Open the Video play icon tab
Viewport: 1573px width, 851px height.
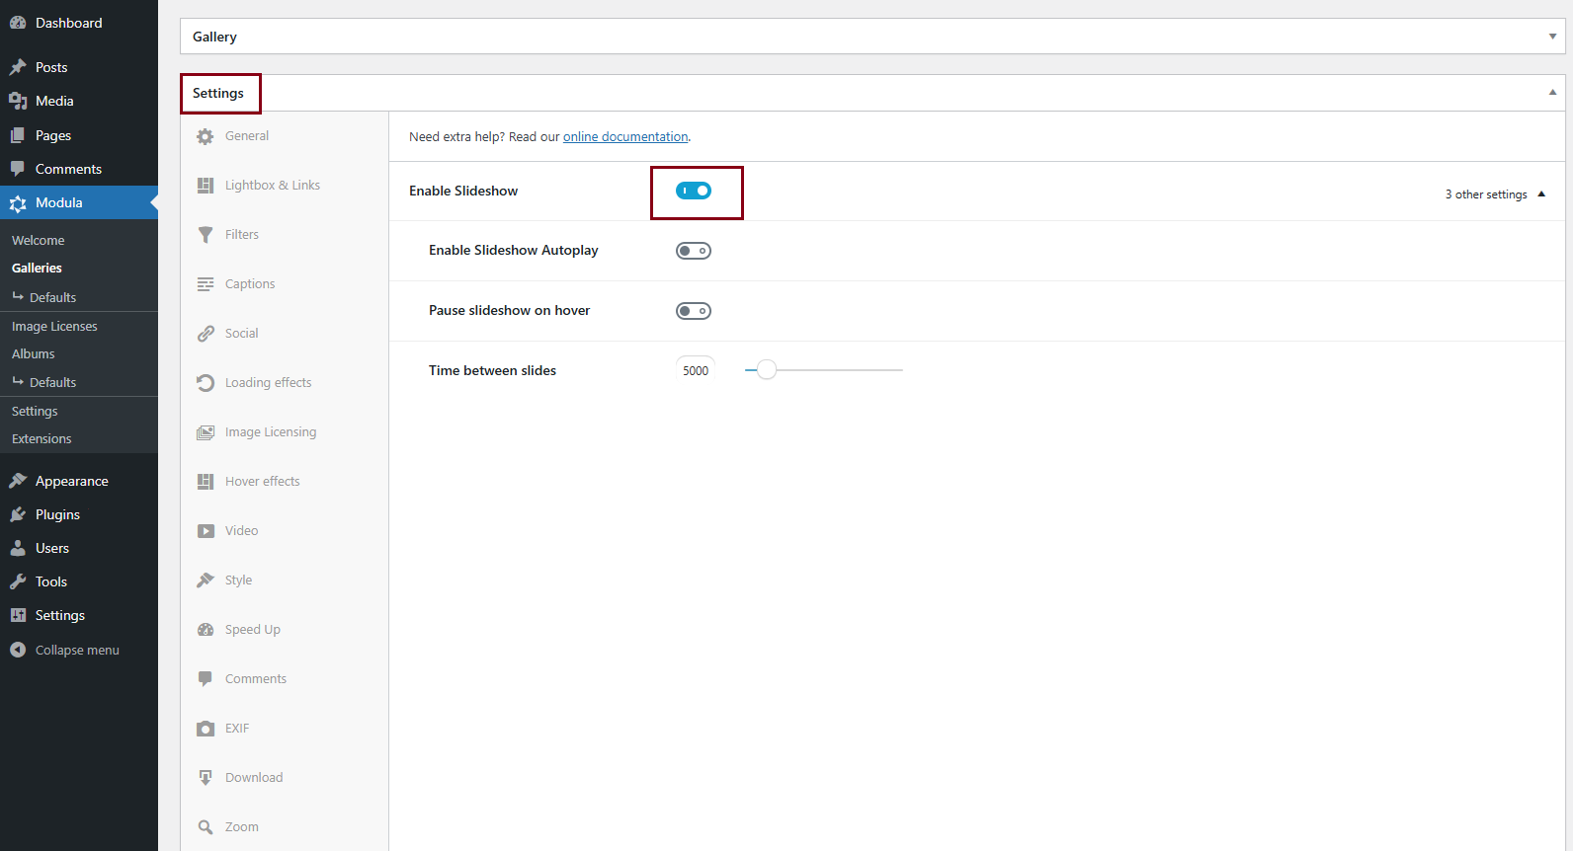point(206,531)
